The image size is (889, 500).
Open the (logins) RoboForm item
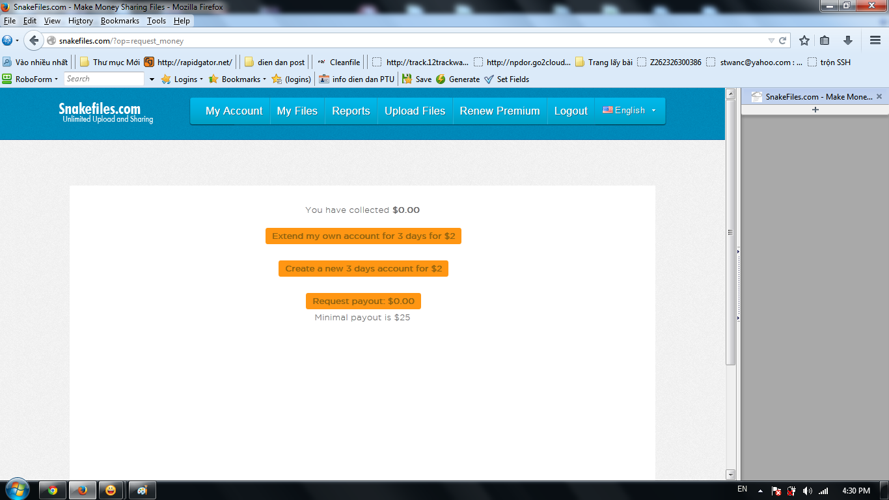coord(291,79)
